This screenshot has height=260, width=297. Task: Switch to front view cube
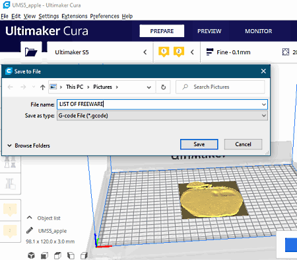(44, 255)
